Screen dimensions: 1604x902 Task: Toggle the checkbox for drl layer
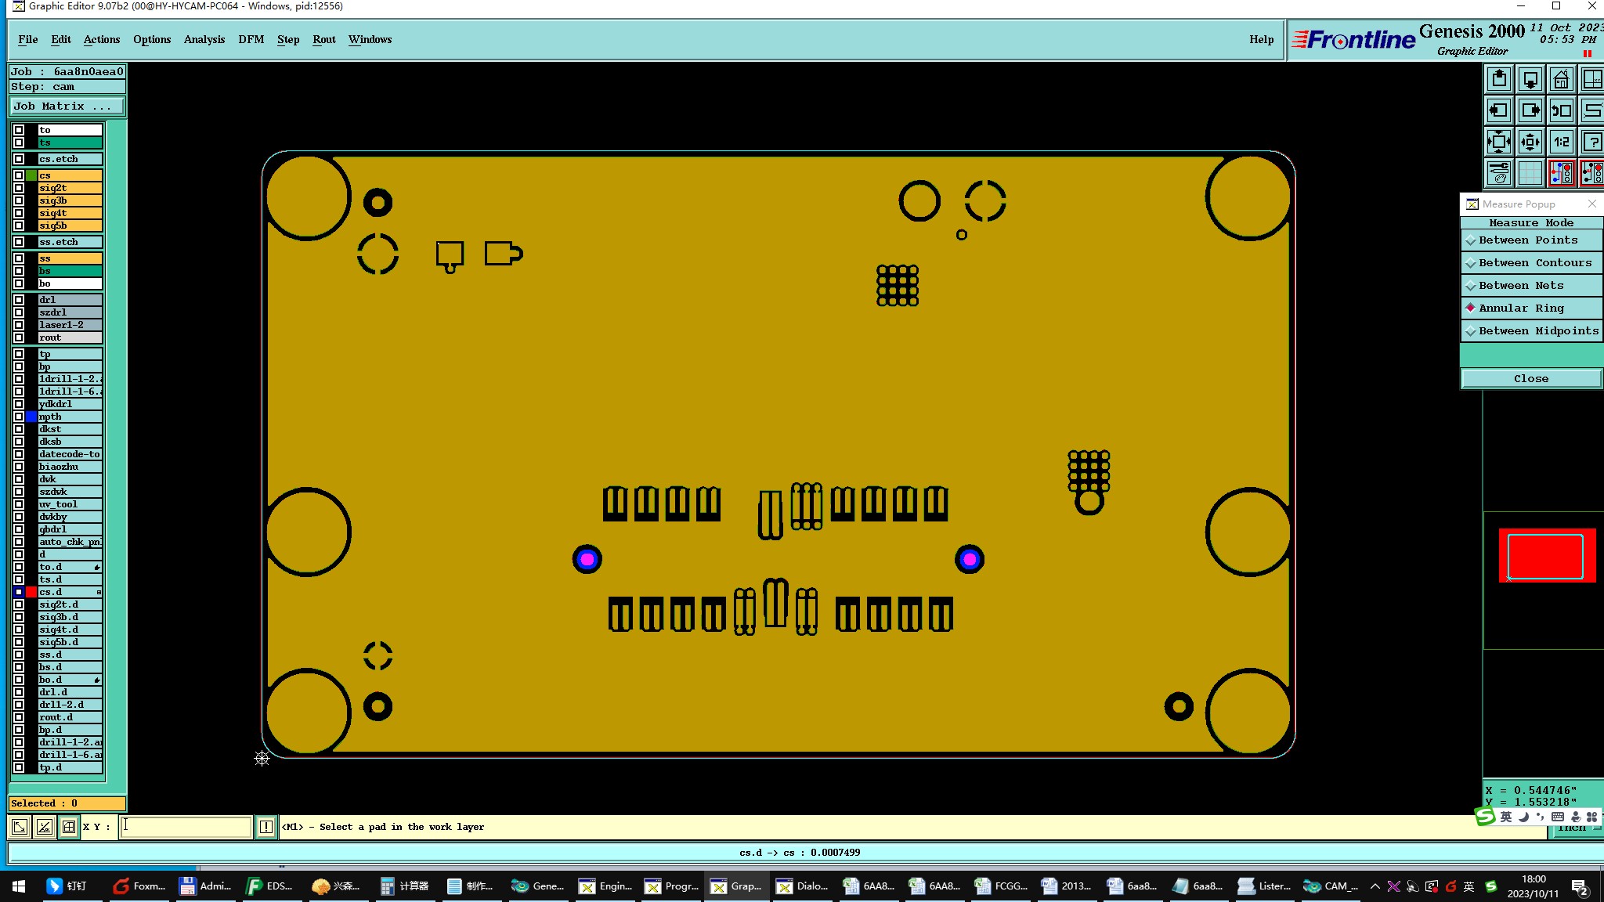19,300
